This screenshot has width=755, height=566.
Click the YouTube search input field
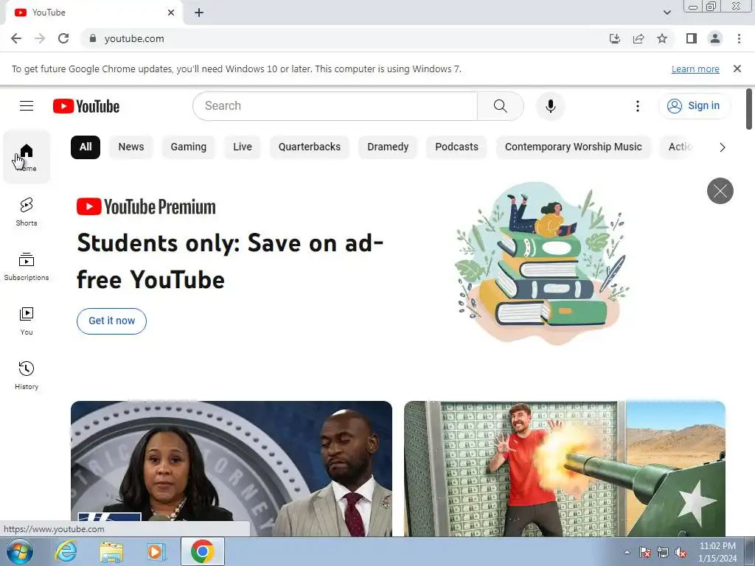point(335,106)
